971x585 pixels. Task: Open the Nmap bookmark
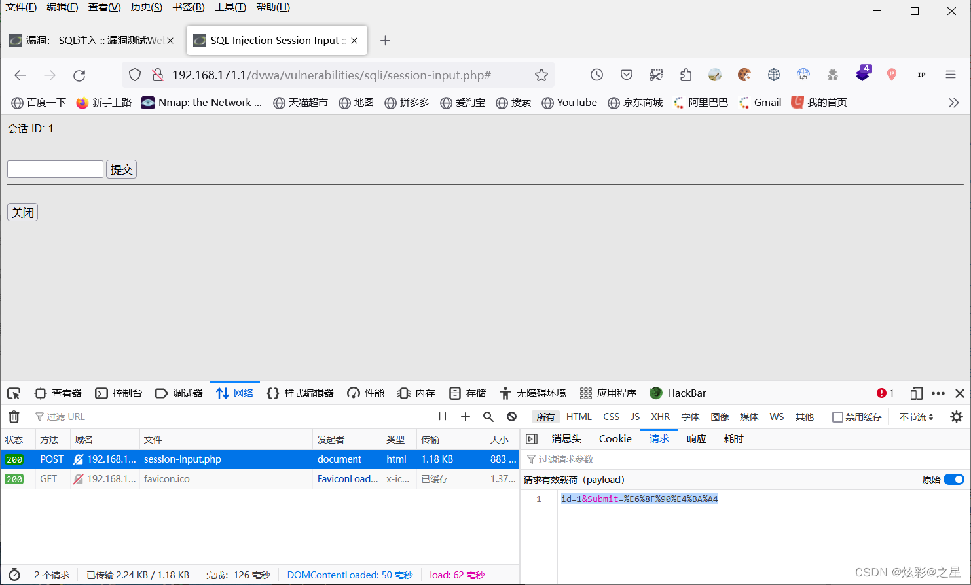(202, 103)
